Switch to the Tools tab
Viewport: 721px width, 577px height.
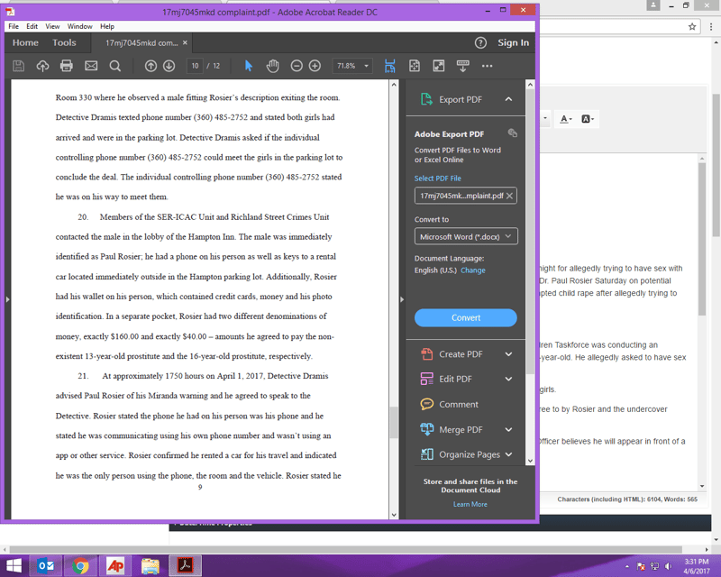(x=64, y=42)
